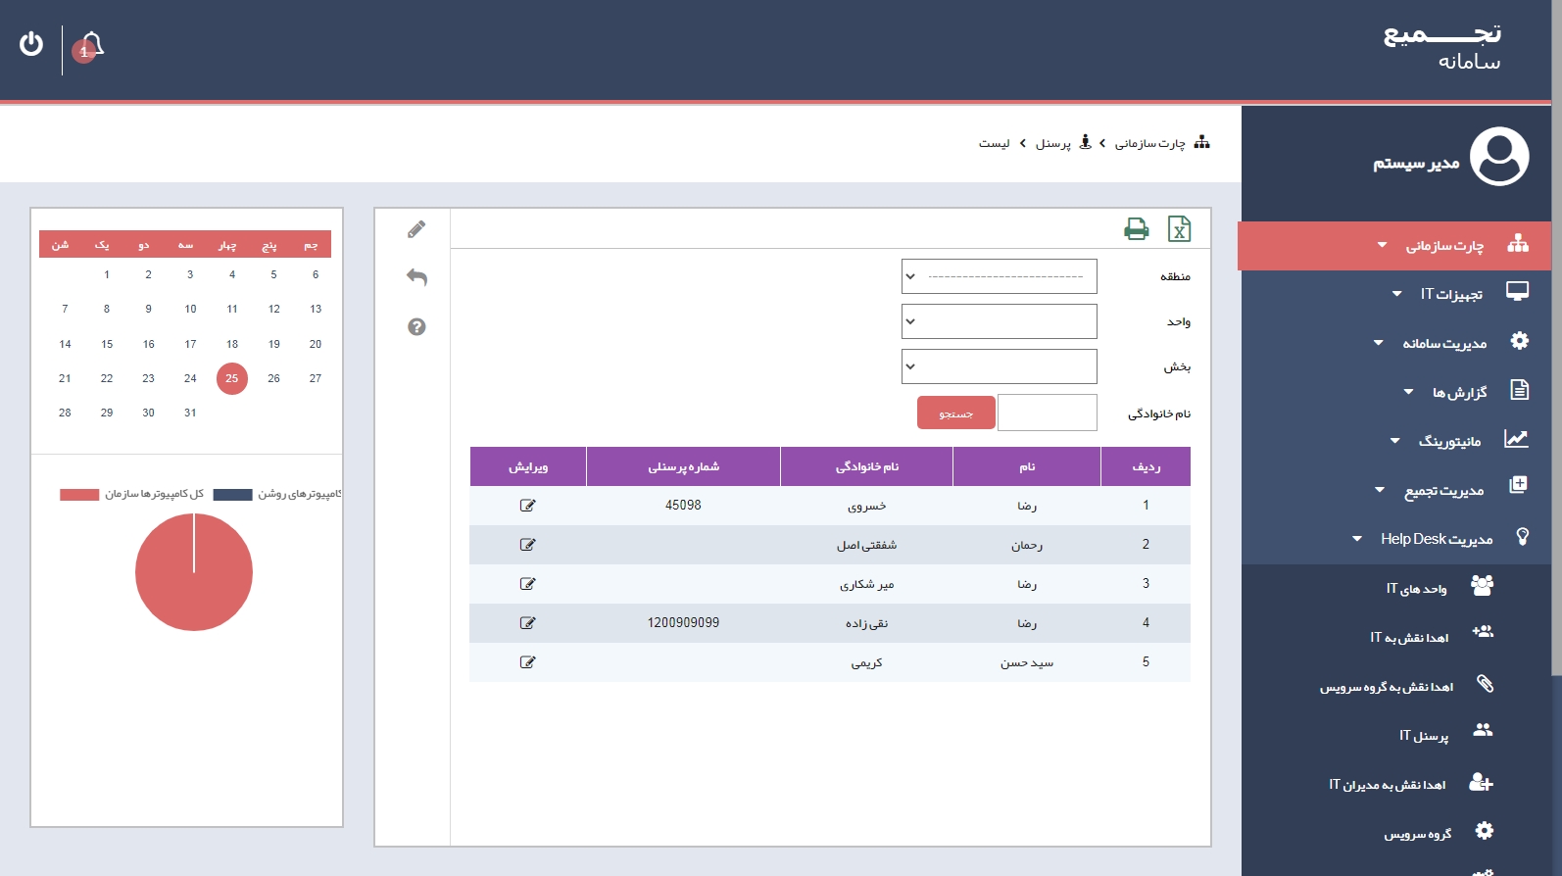The image size is (1562, 876).
Task: Click the red legend swatch in chart
Action: point(79,495)
